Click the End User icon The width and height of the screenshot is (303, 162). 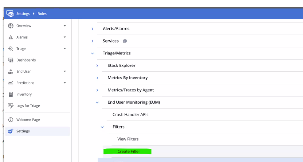(x=11, y=71)
